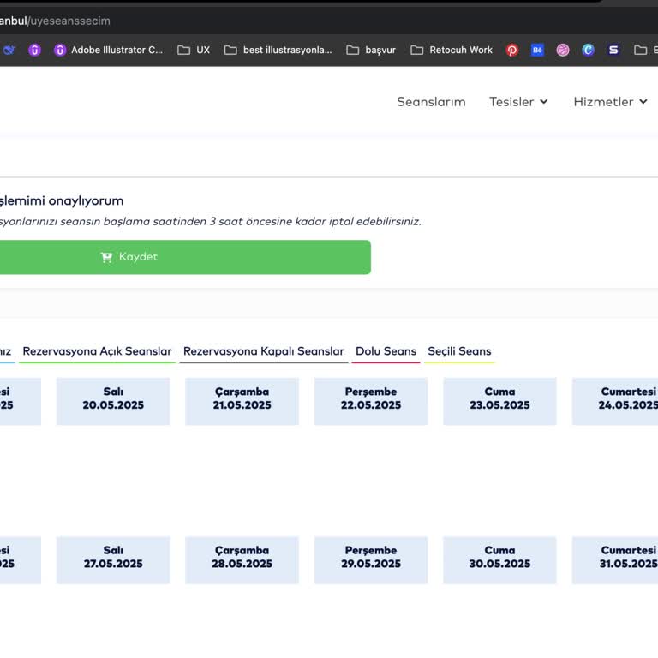Image resolution: width=658 pixels, height=658 pixels.
Task: Click the shopping cart icon on Kaydet
Action: click(106, 257)
